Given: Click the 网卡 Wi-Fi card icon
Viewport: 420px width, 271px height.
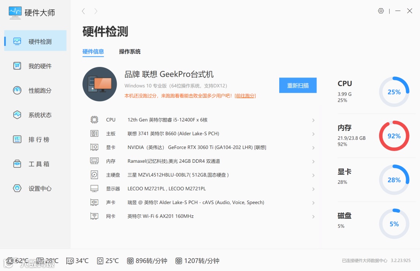Looking at the screenshot, I should pyautogui.click(x=94, y=216).
